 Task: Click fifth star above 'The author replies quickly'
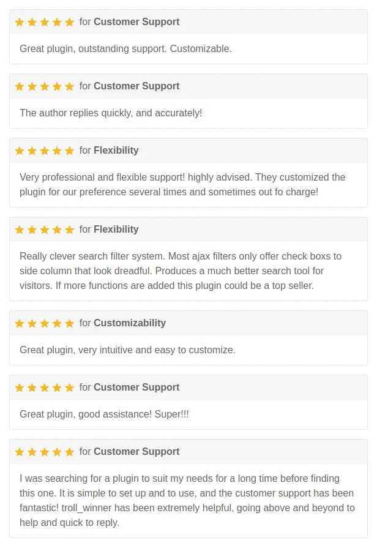[x=69, y=86]
